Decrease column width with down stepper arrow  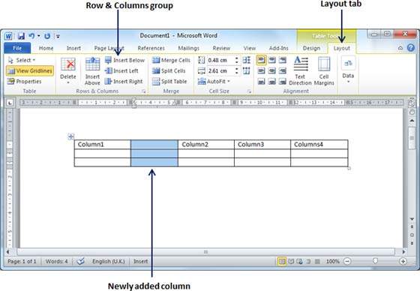[x=236, y=73]
